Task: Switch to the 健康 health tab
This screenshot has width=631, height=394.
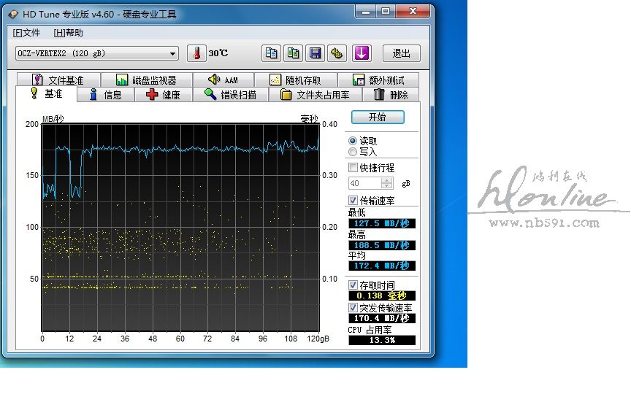Action: click(163, 95)
